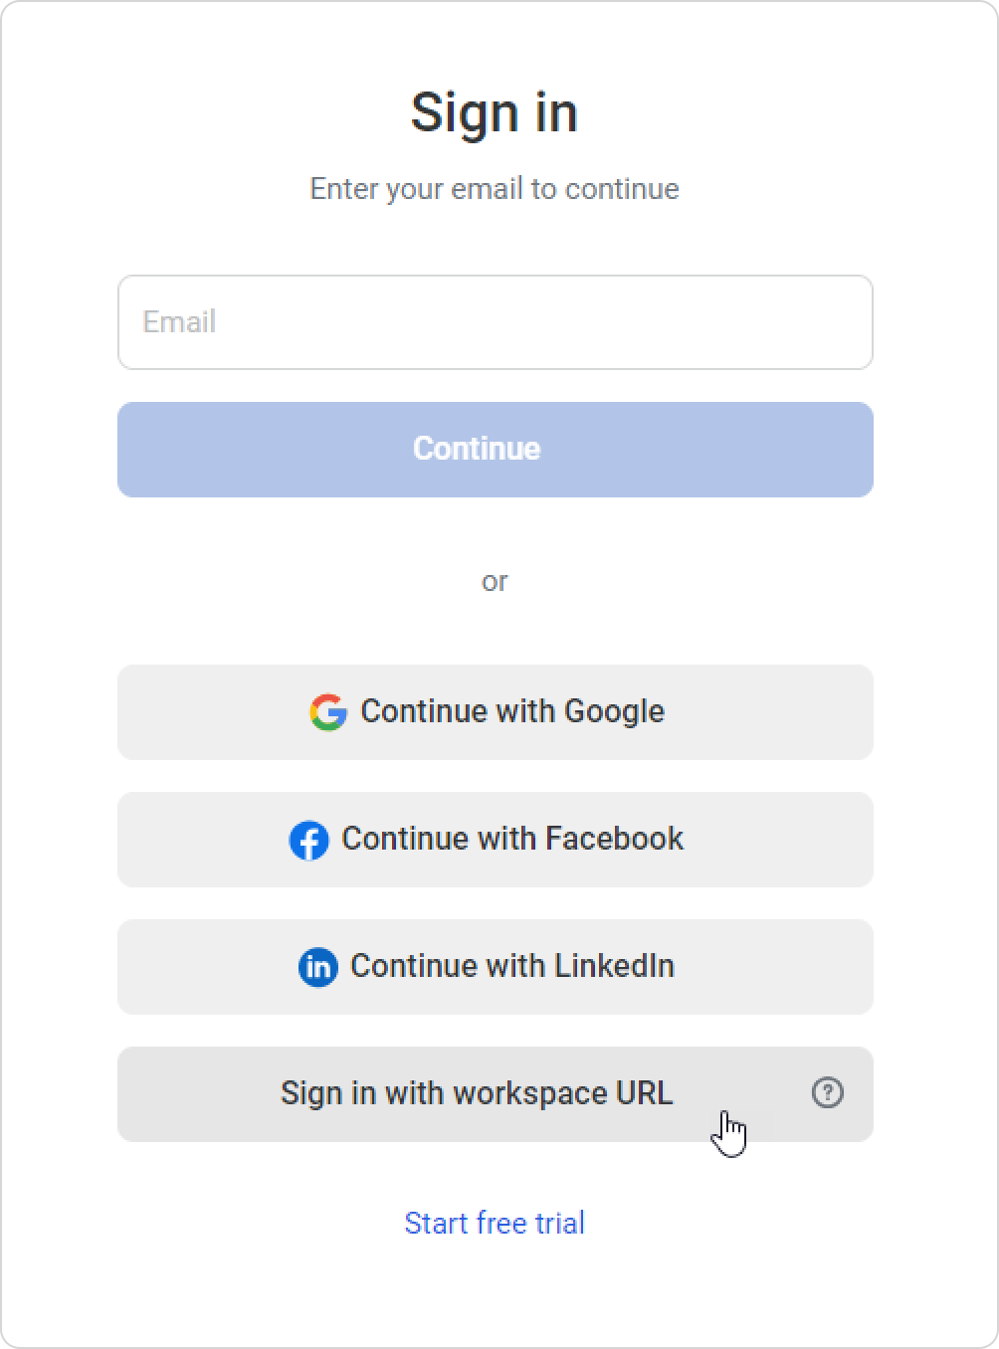Click the "Continue with Facebook" label text
This screenshot has height=1349, width=999.
(512, 839)
